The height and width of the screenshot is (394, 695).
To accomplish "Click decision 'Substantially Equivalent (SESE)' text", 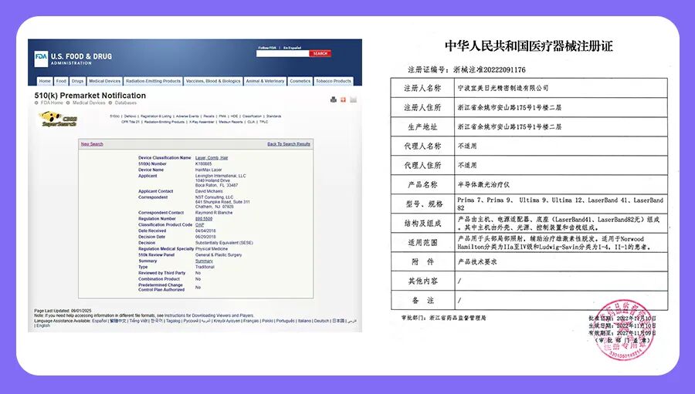I will pyautogui.click(x=224, y=243).
